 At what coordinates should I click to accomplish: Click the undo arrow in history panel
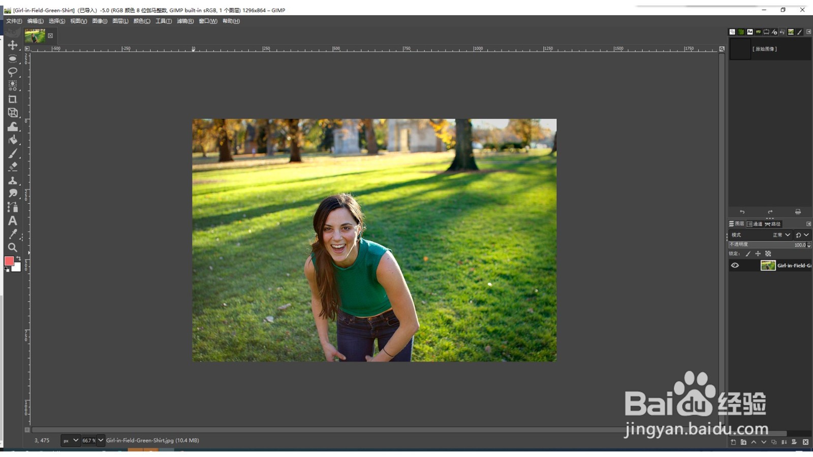742,212
